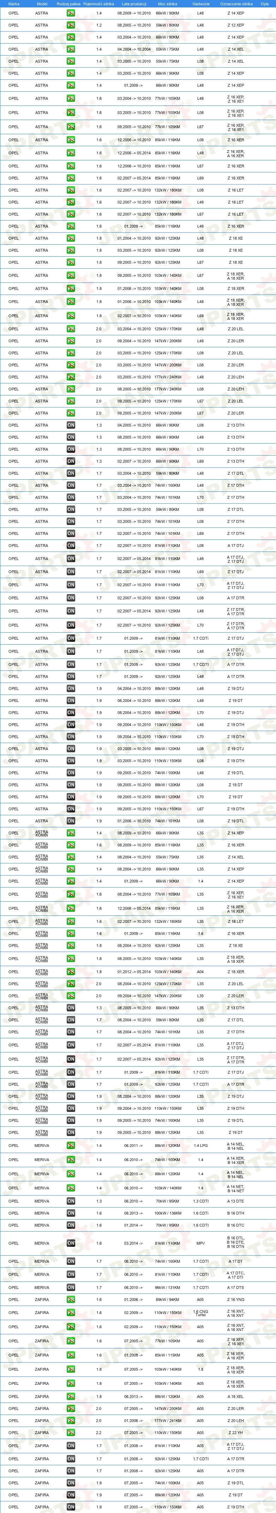
Task: Select the Z 22 YH engine code cell
Action: click(x=235, y=1433)
